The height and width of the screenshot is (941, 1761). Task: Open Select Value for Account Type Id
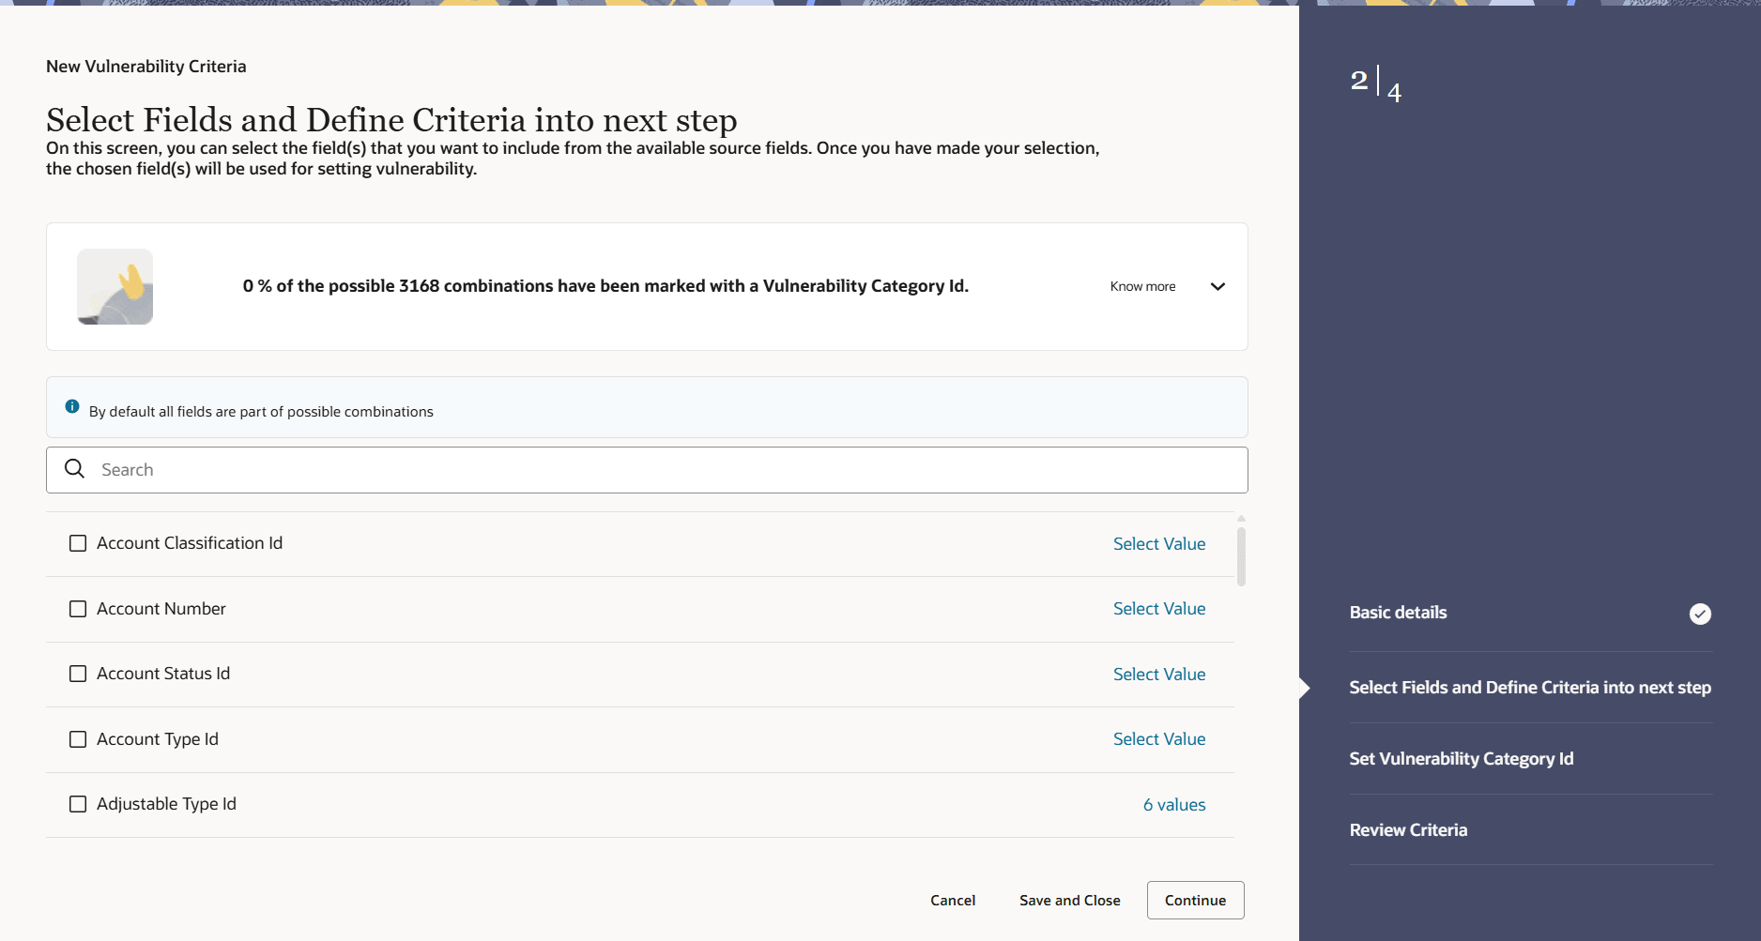pos(1158,739)
